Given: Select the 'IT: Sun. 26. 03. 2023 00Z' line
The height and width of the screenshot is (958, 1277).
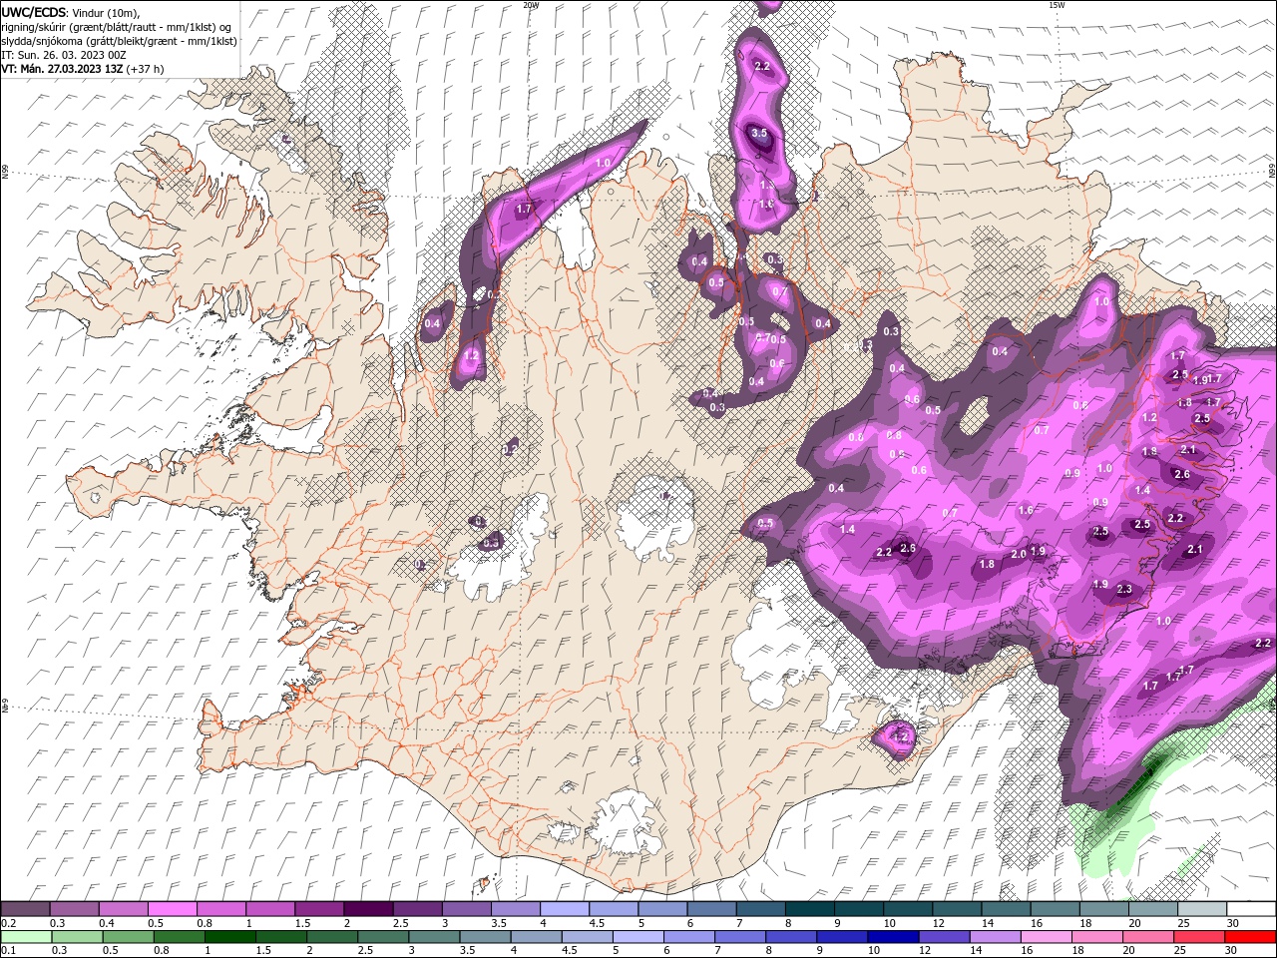Looking at the screenshot, I should pos(62,55).
